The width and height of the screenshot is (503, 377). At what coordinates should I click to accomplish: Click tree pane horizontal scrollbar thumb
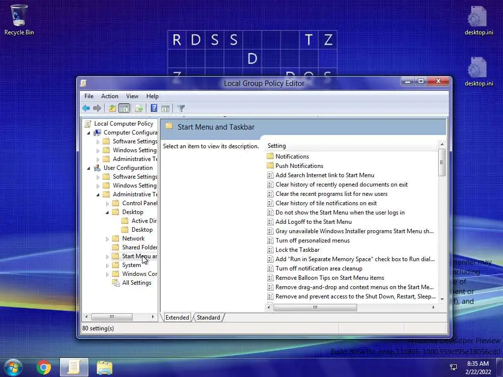tap(112, 317)
